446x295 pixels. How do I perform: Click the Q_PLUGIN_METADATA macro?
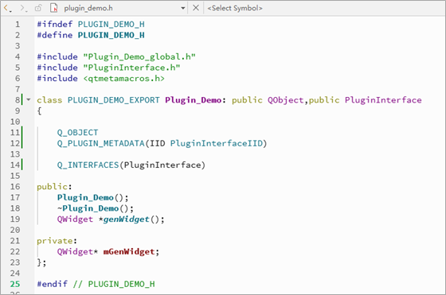tap(101, 143)
